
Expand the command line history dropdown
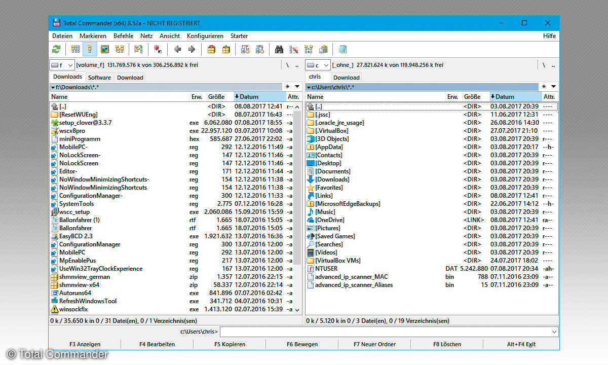553,332
